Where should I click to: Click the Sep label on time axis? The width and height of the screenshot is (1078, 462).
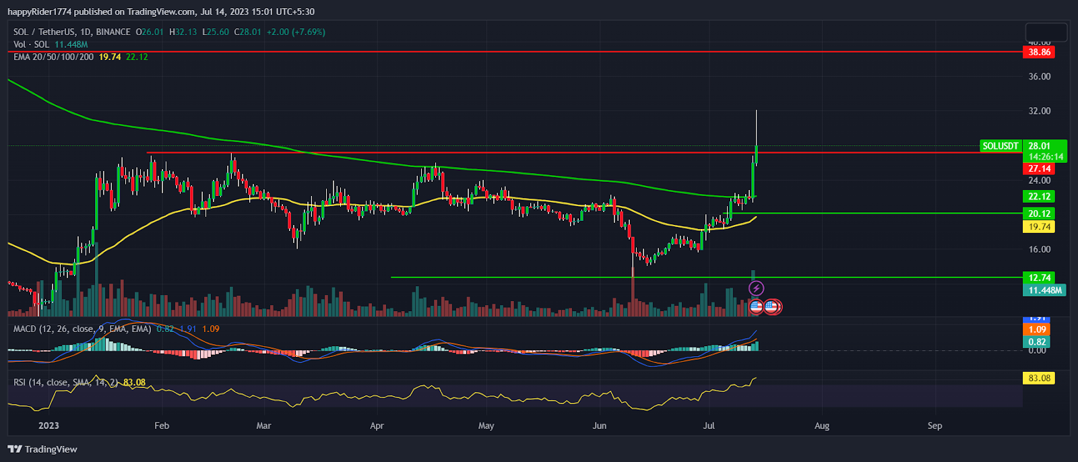(934, 426)
